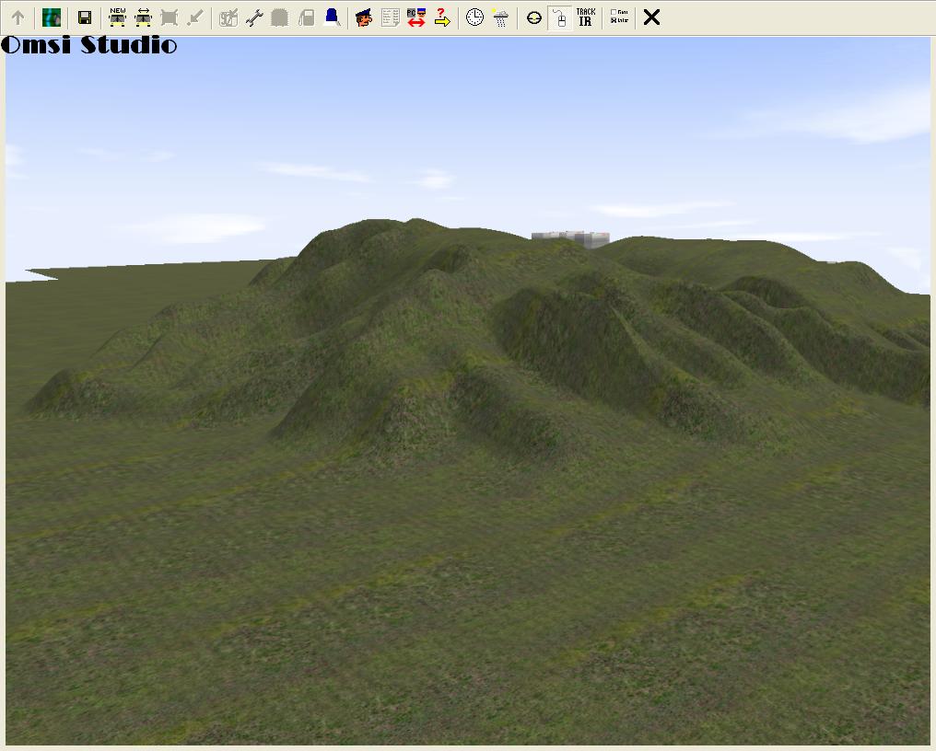Place a new bus with NEW icon
This screenshot has width=936, height=751.
117,17
